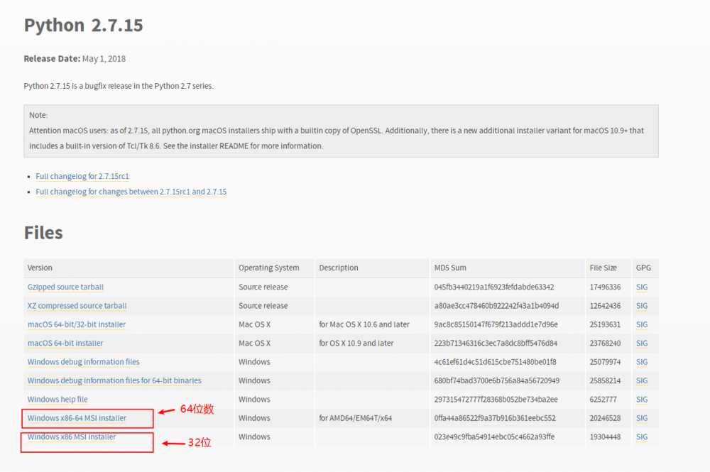The width and height of the screenshot is (710, 472).
Task: Select MD5 sum 223b71346316c3ec7a8dc8bff5476d84
Action: (496, 343)
